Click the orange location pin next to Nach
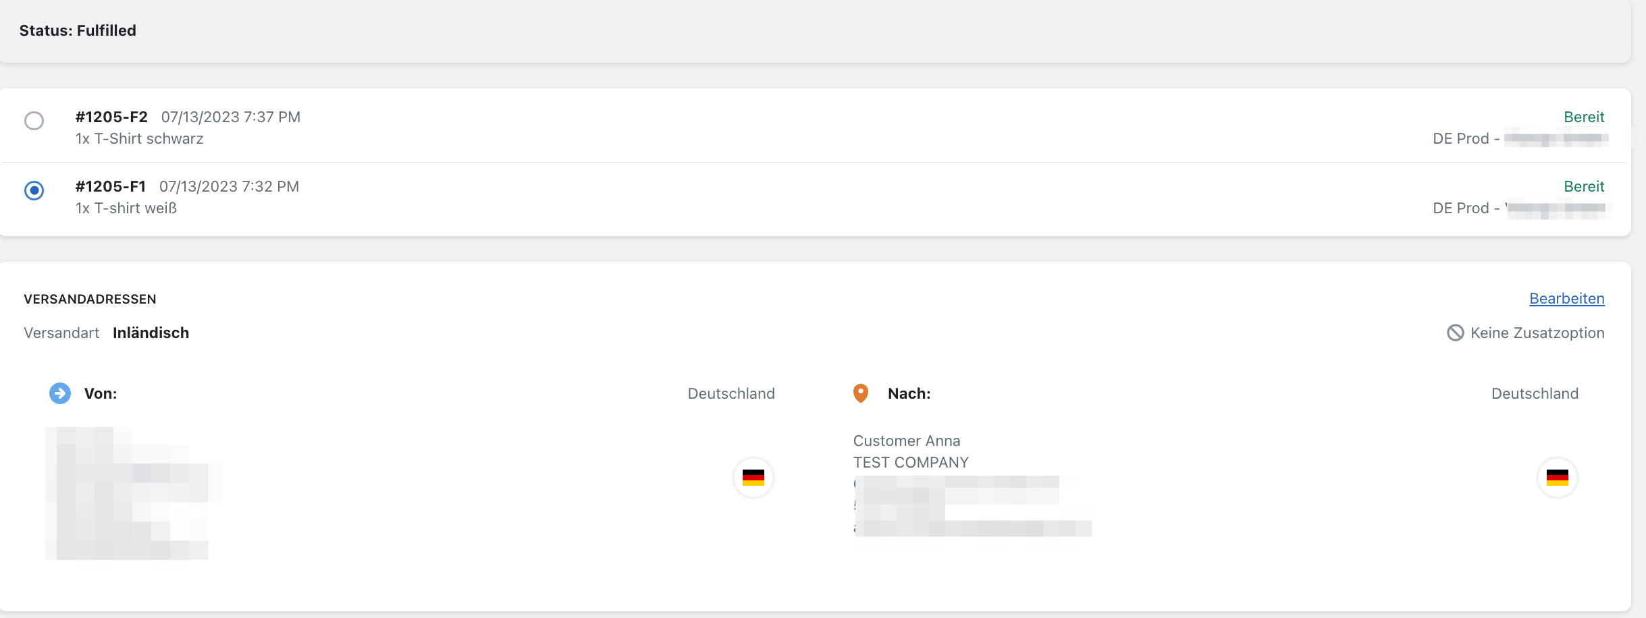Image resolution: width=1646 pixels, height=618 pixels. (x=861, y=392)
